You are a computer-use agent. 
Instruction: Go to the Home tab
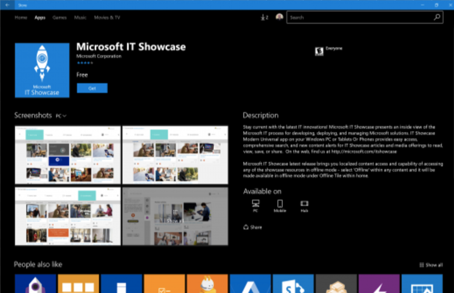point(21,17)
